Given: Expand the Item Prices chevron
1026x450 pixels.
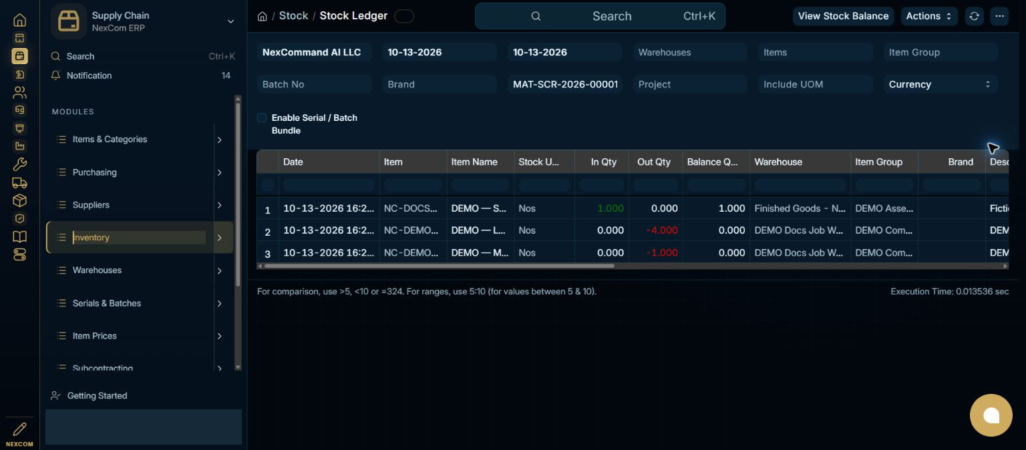Looking at the screenshot, I should tap(219, 336).
